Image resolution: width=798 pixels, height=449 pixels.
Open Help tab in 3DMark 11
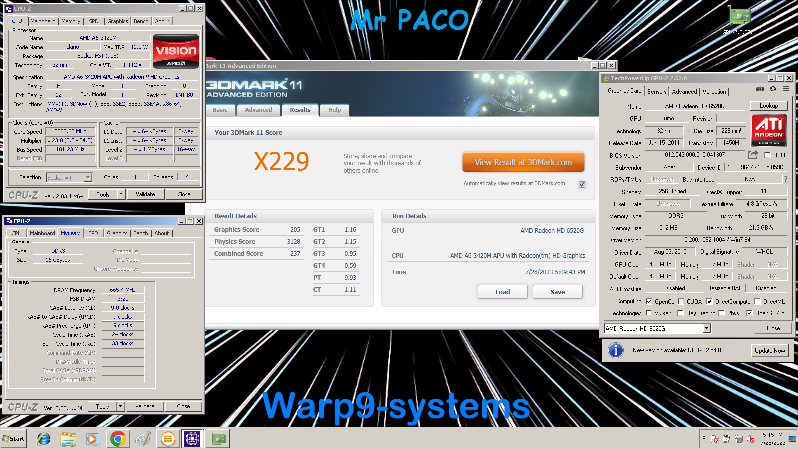coord(335,110)
